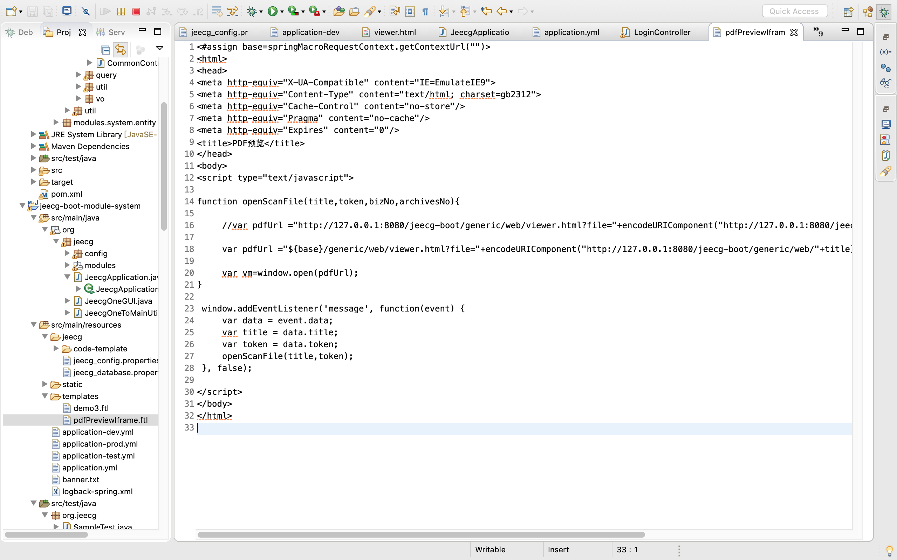Image resolution: width=897 pixels, height=560 pixels.
Task: Open the Console view in right trim
Action: coord(885,124)
